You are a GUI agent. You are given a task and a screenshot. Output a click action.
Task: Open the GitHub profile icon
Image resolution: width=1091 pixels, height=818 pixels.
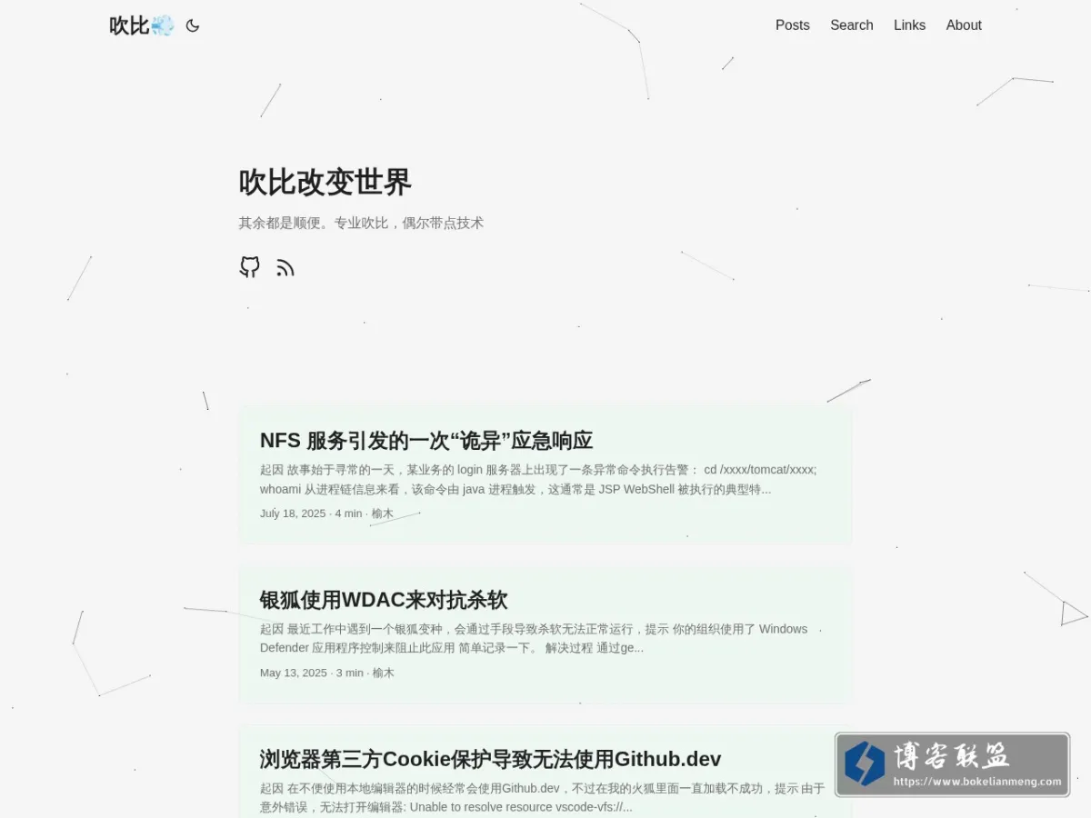pyautogui.click(x=250, y=267)
